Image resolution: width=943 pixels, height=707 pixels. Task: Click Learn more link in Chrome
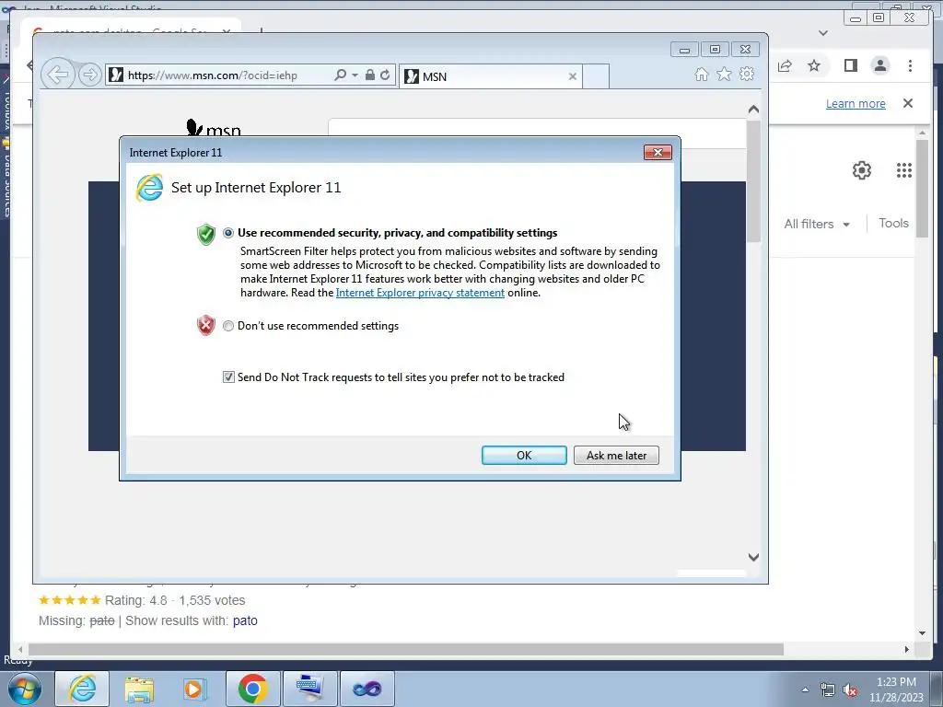pyautogui.click(x=856, y=103)
